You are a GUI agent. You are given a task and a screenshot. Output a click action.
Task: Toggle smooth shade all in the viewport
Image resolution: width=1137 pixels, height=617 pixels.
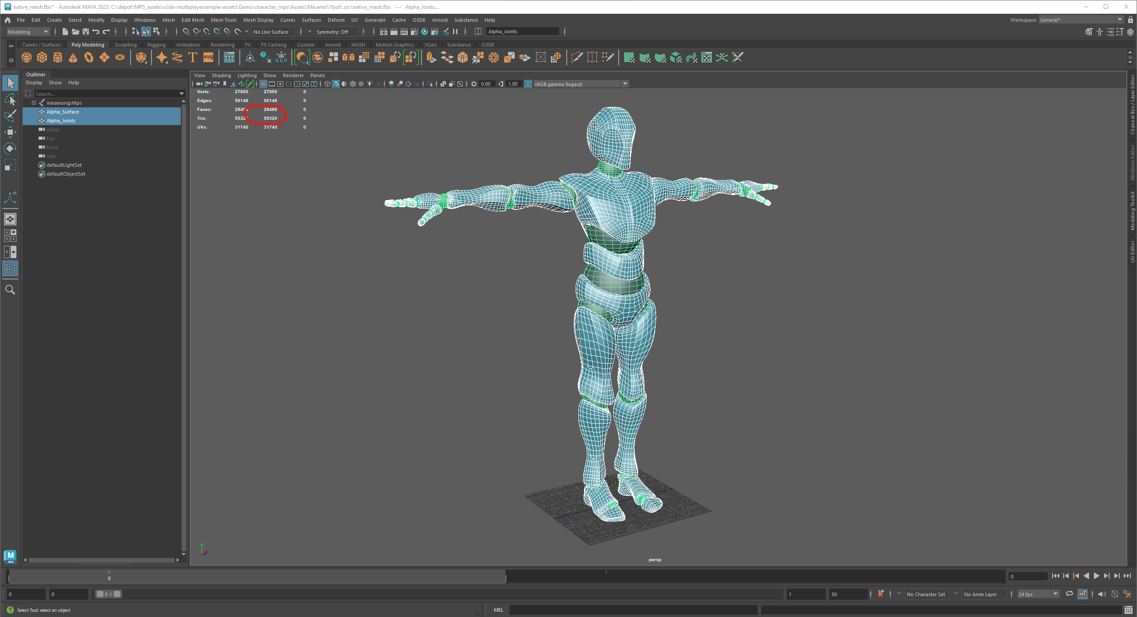336,84
